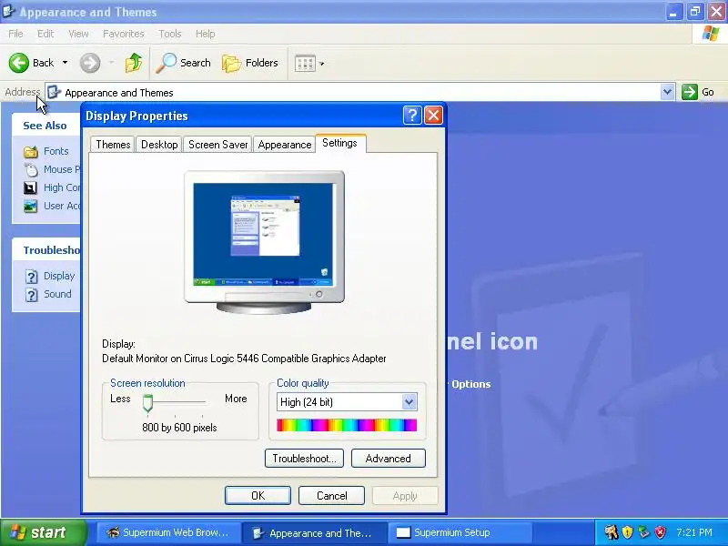Open the Color quality dropdown
728x546 pixels.
click(409, 402)
